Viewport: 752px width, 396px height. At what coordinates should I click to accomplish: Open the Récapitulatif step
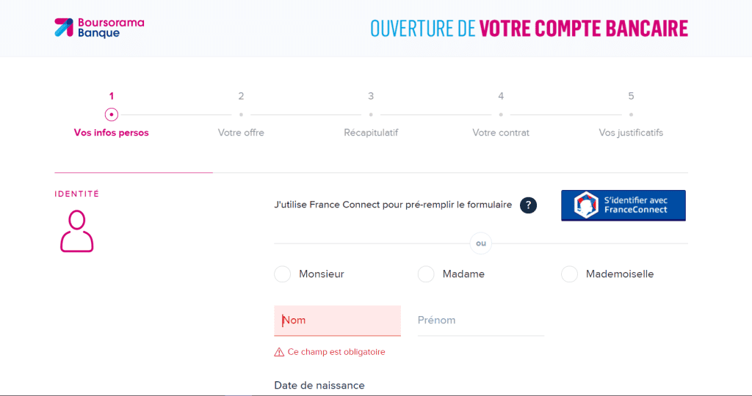pyautogui.click(x=371, y=133)
